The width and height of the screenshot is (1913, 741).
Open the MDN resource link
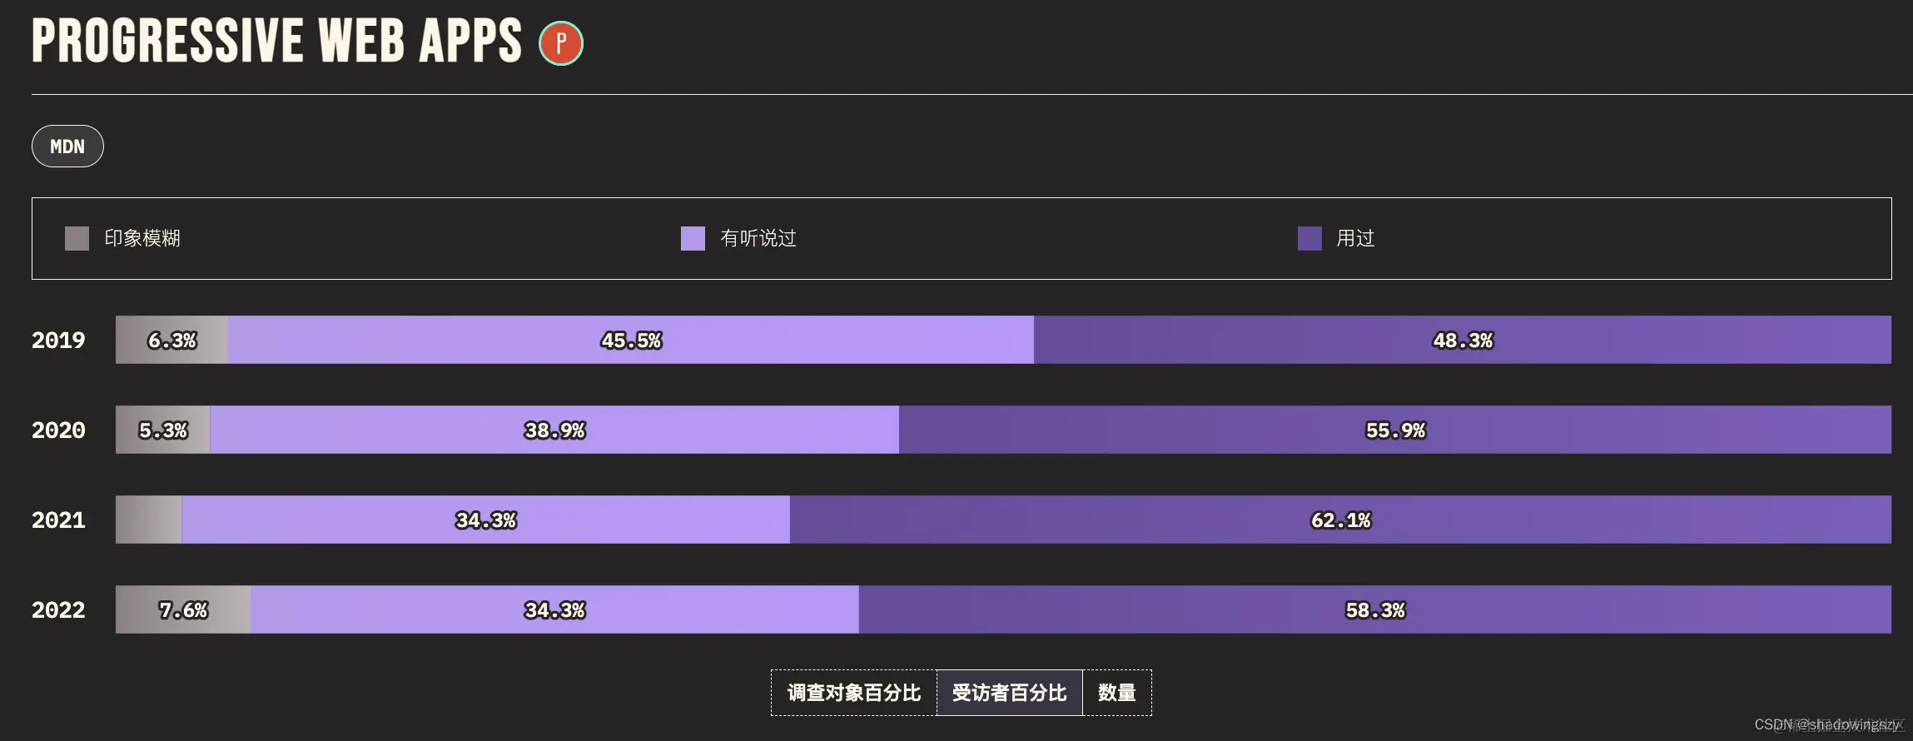[x=67, y=146]
